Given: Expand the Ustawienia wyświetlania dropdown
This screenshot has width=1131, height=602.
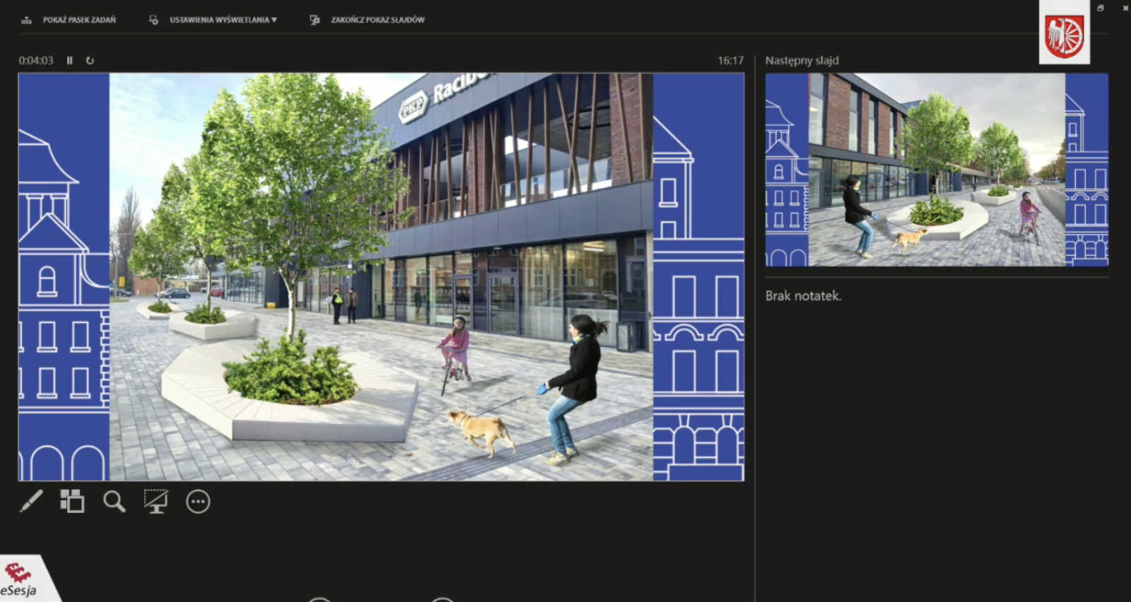Looking at the screenshot, I should click(213, 20).
